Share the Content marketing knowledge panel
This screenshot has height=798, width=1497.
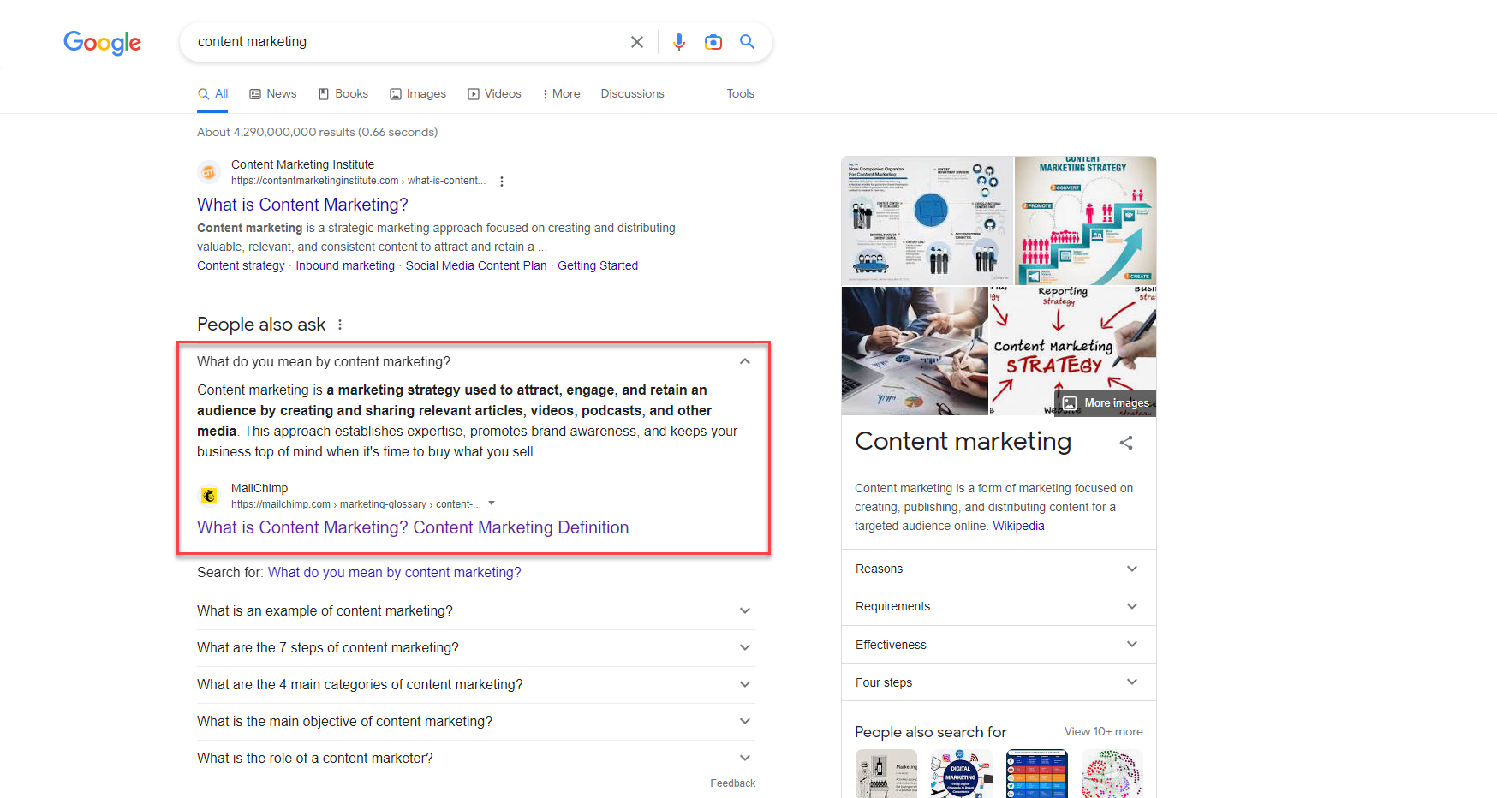coord(1126,443)
